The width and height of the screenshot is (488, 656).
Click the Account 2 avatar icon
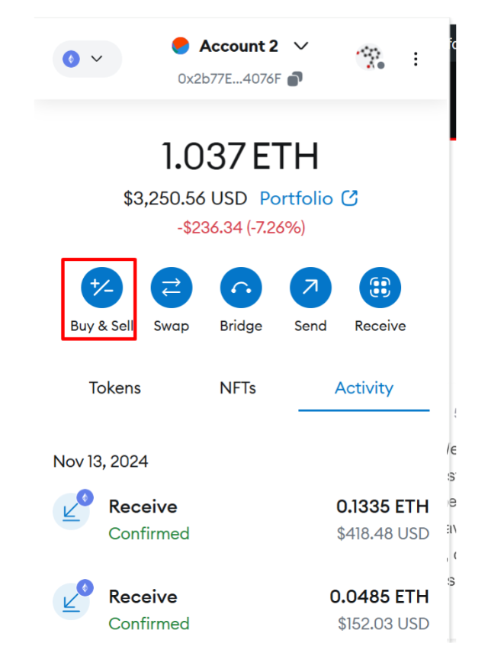click(x=181, y=46)
